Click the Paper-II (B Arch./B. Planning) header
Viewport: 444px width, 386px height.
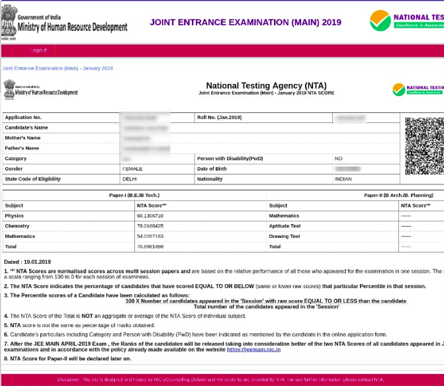[x=399, y=195]
